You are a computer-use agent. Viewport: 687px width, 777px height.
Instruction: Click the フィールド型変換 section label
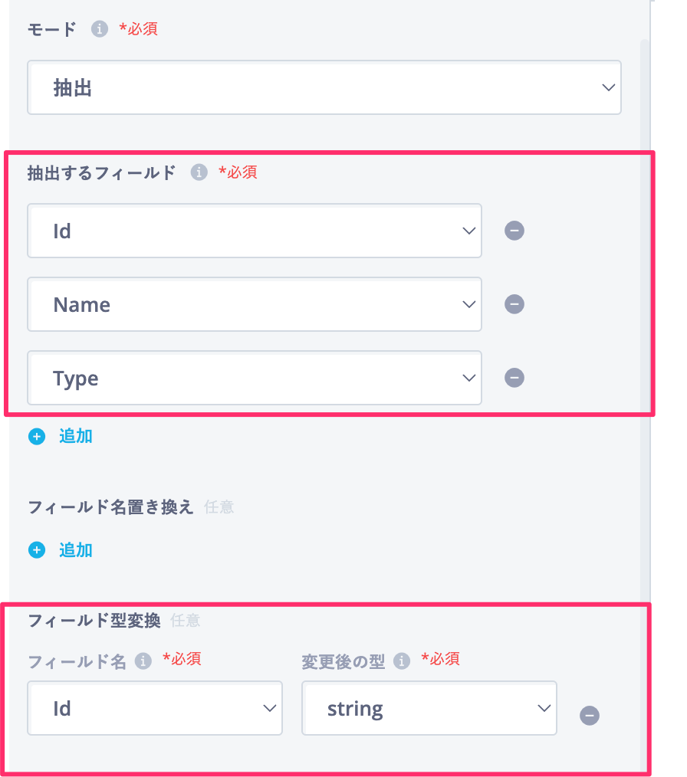pyautogui.click(x=94, y=621)
